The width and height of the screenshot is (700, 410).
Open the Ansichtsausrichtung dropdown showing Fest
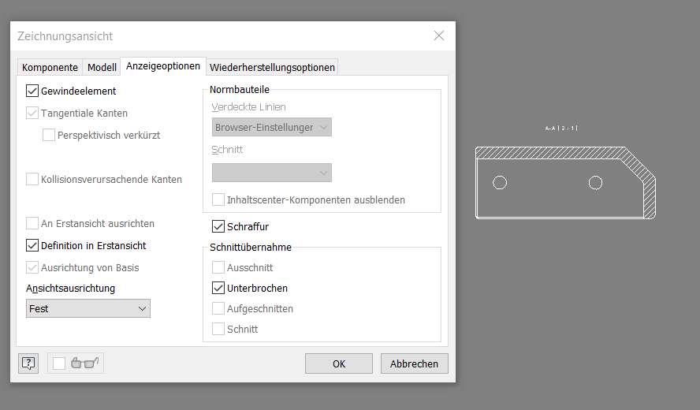(x=88, y=308)
